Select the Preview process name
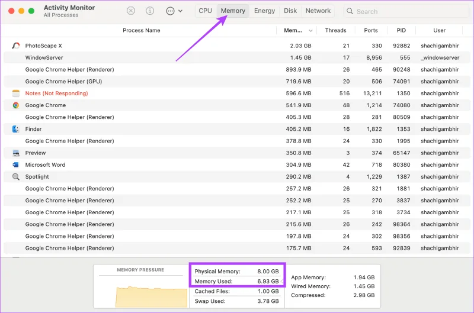 coord(36,153)
